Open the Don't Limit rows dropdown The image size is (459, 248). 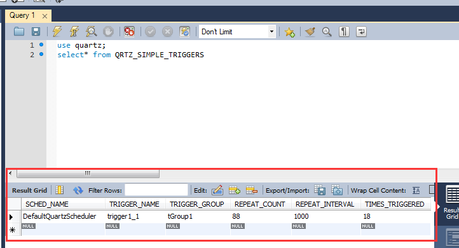pos(237,31)
